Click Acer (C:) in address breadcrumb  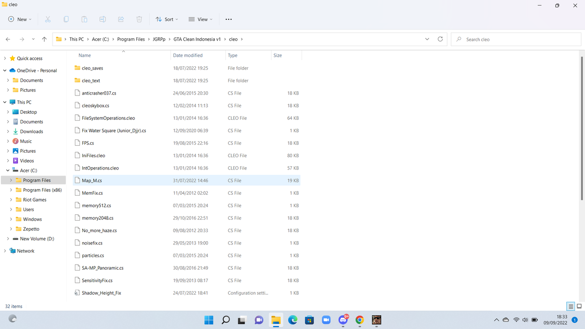[101, 39]
